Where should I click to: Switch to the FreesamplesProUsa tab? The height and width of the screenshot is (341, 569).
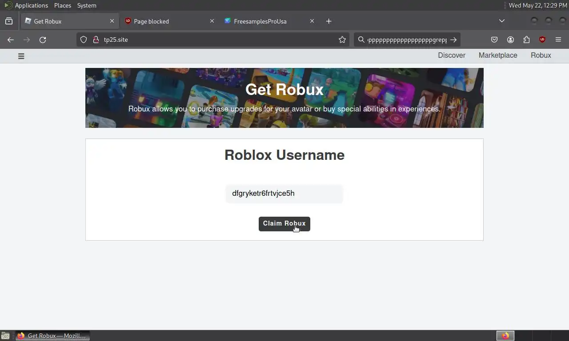tap(269, 21)
